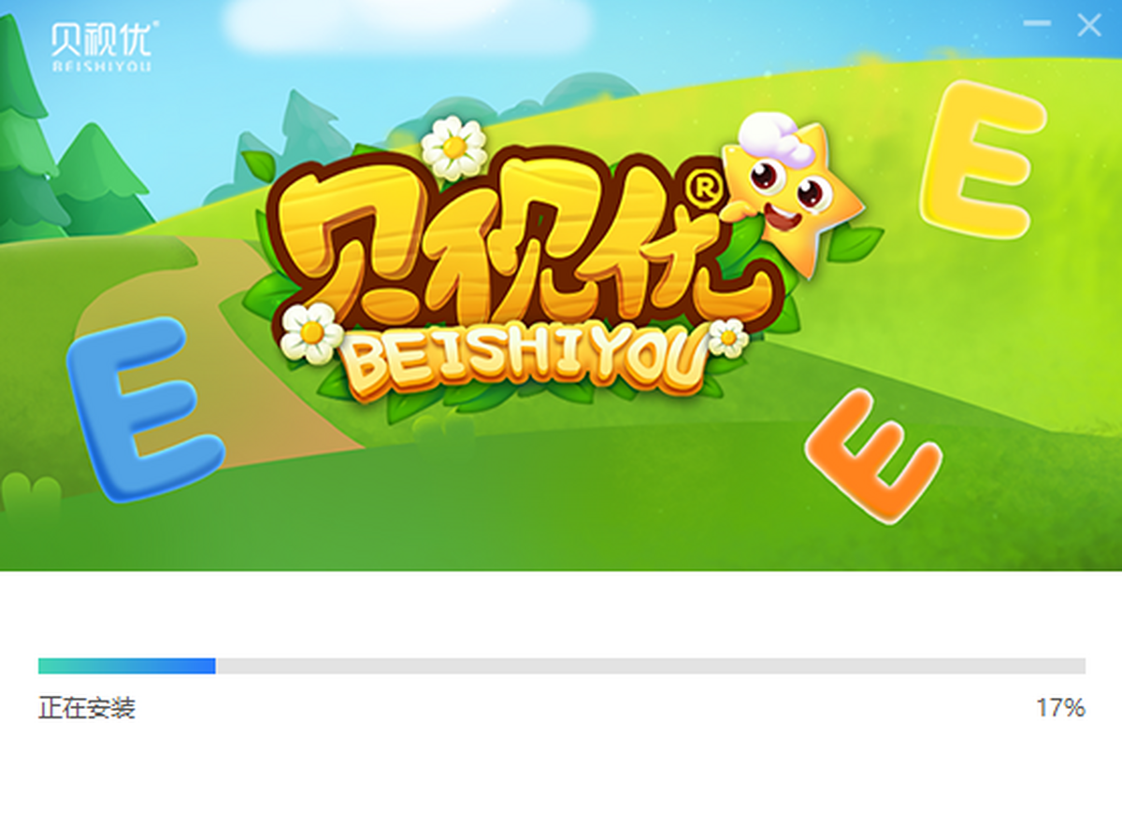The height and width of the screenshot is (821, 1122).
Task: Click the 17% progress value
Action: [1060, 708]
